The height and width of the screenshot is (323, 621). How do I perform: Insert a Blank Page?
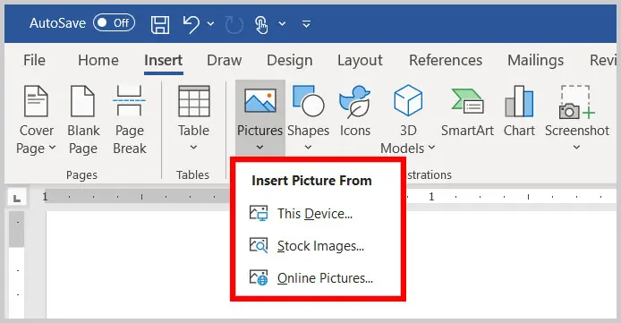tap(83, 120)
